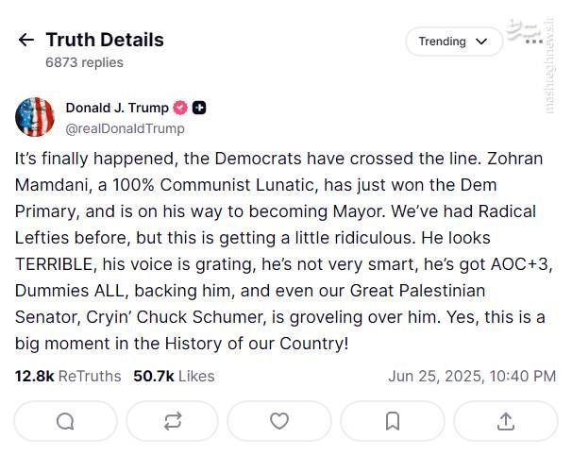Click the black plus badge icon

click(x=199, y=108)
